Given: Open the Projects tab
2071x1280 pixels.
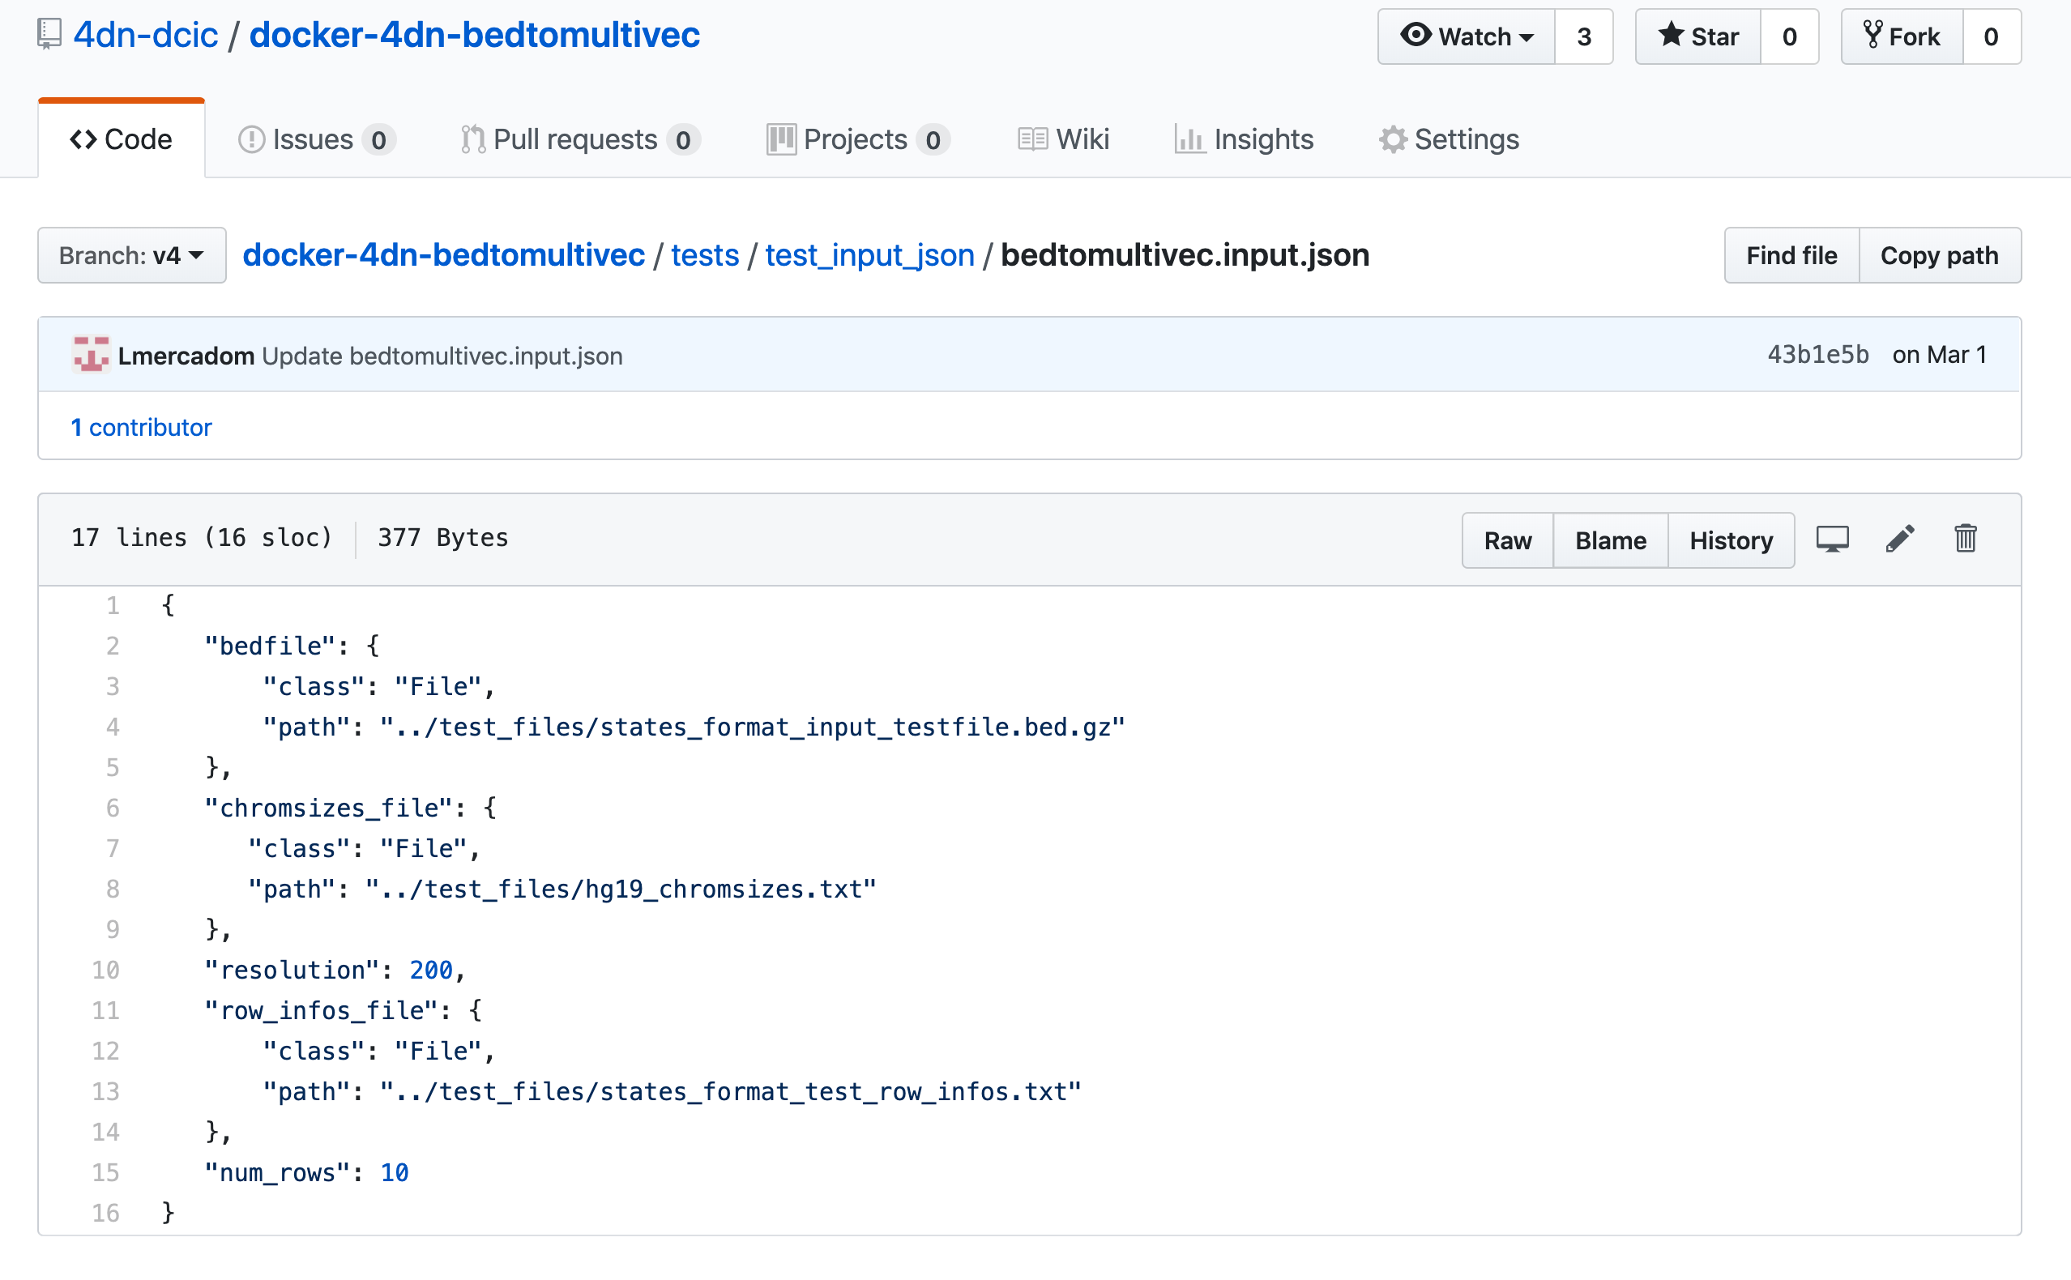Looking at the screenshot, I should click(858, 139).
